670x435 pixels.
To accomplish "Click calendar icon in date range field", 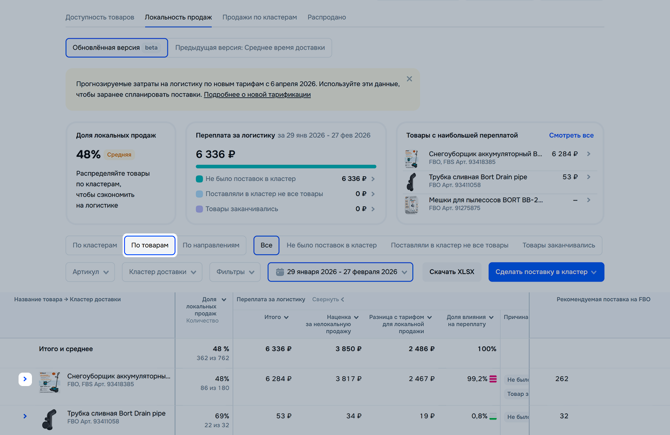I will tap(280, 272).
